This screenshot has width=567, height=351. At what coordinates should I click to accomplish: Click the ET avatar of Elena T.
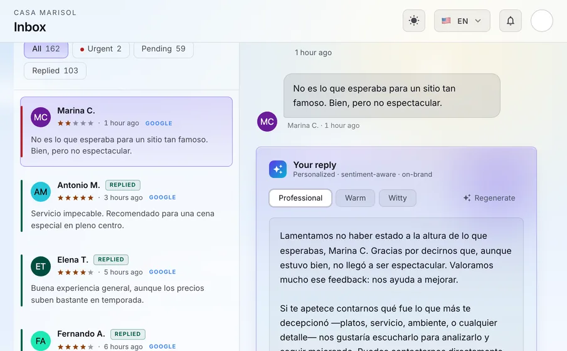[41, 266]
